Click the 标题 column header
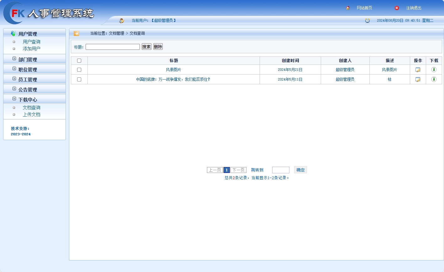Image resolution: width=444 pixels, height=272 pixels. click(x=174, y=60)
